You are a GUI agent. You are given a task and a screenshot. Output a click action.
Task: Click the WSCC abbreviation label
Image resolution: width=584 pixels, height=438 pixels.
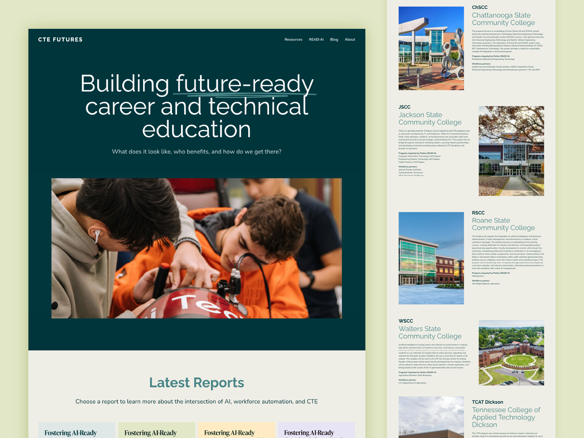click(x=406, y=321)
